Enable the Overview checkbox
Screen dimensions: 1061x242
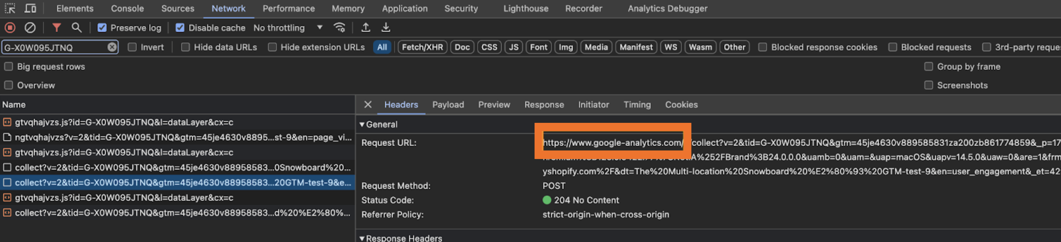pos(8,85)
